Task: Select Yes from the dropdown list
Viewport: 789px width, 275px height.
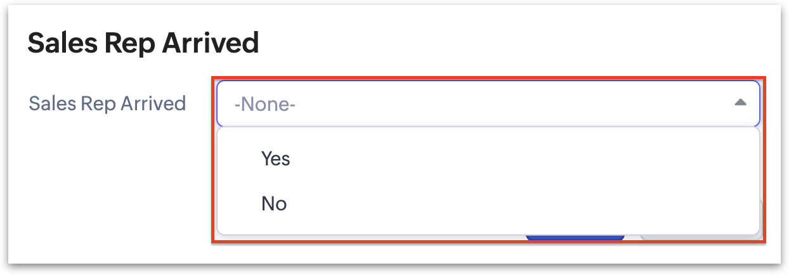Action: click(x=275, y=158)
